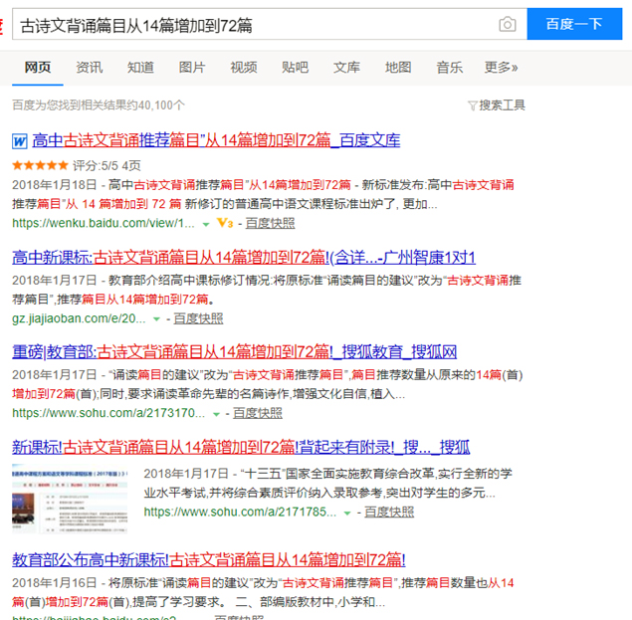The image size is (632, 620).
Task: Click the 2018年1月16日 date of last result
Action: point(55,583)
